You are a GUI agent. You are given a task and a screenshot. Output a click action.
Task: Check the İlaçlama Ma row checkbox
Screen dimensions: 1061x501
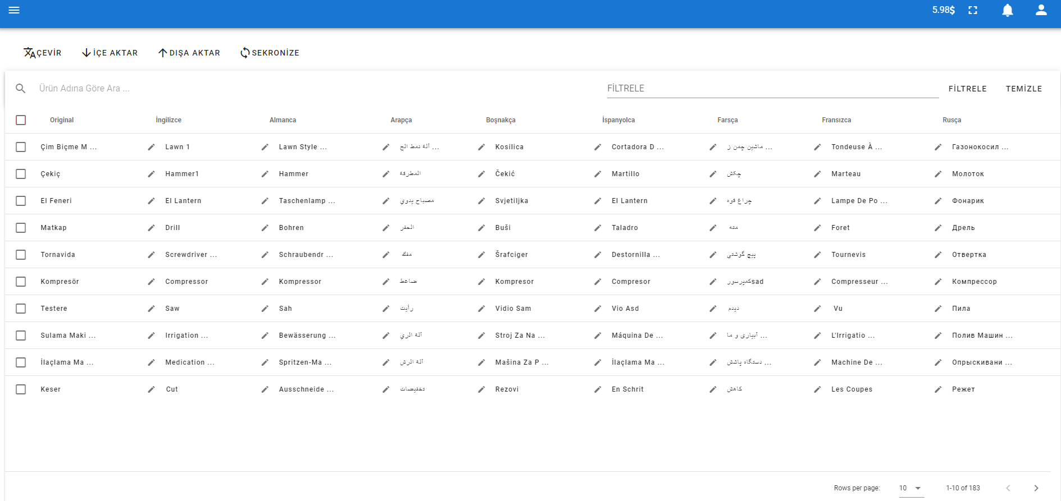click(21, 362)
